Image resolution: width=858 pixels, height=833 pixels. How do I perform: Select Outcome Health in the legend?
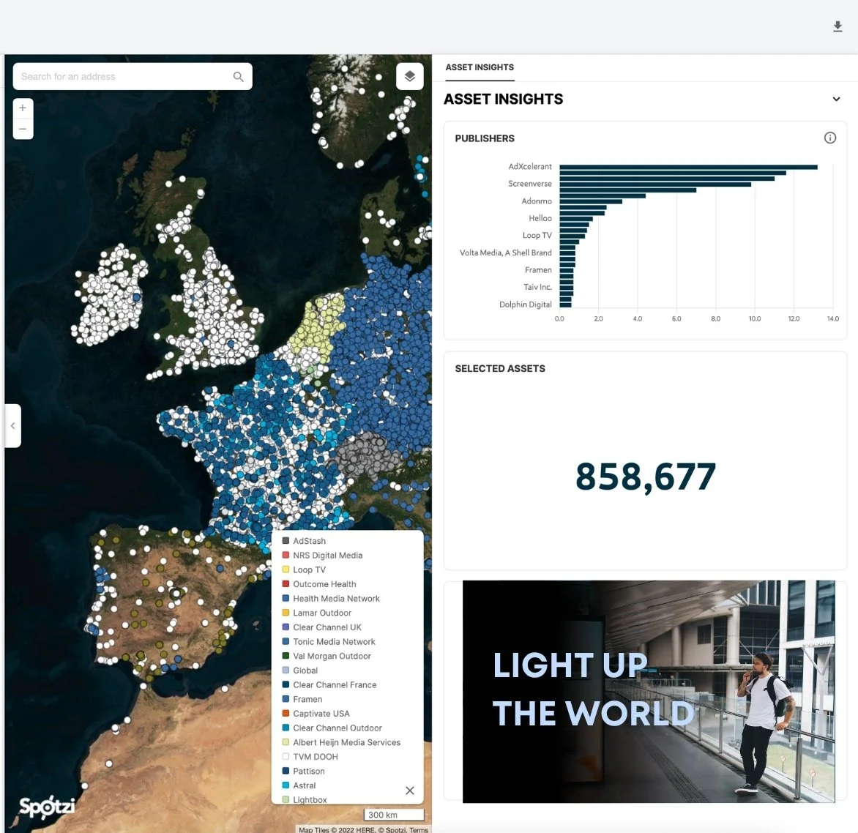(319, 584)
